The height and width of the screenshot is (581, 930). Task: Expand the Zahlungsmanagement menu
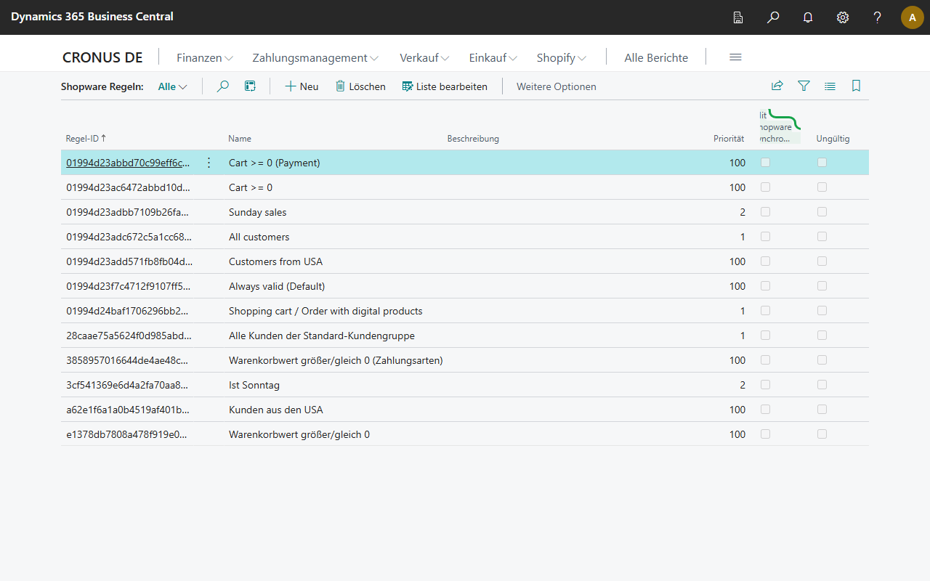(315, 57)
